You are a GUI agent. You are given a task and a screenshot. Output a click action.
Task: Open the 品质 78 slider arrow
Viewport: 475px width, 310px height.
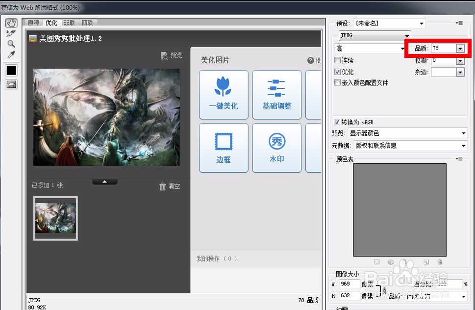point(460,49)
